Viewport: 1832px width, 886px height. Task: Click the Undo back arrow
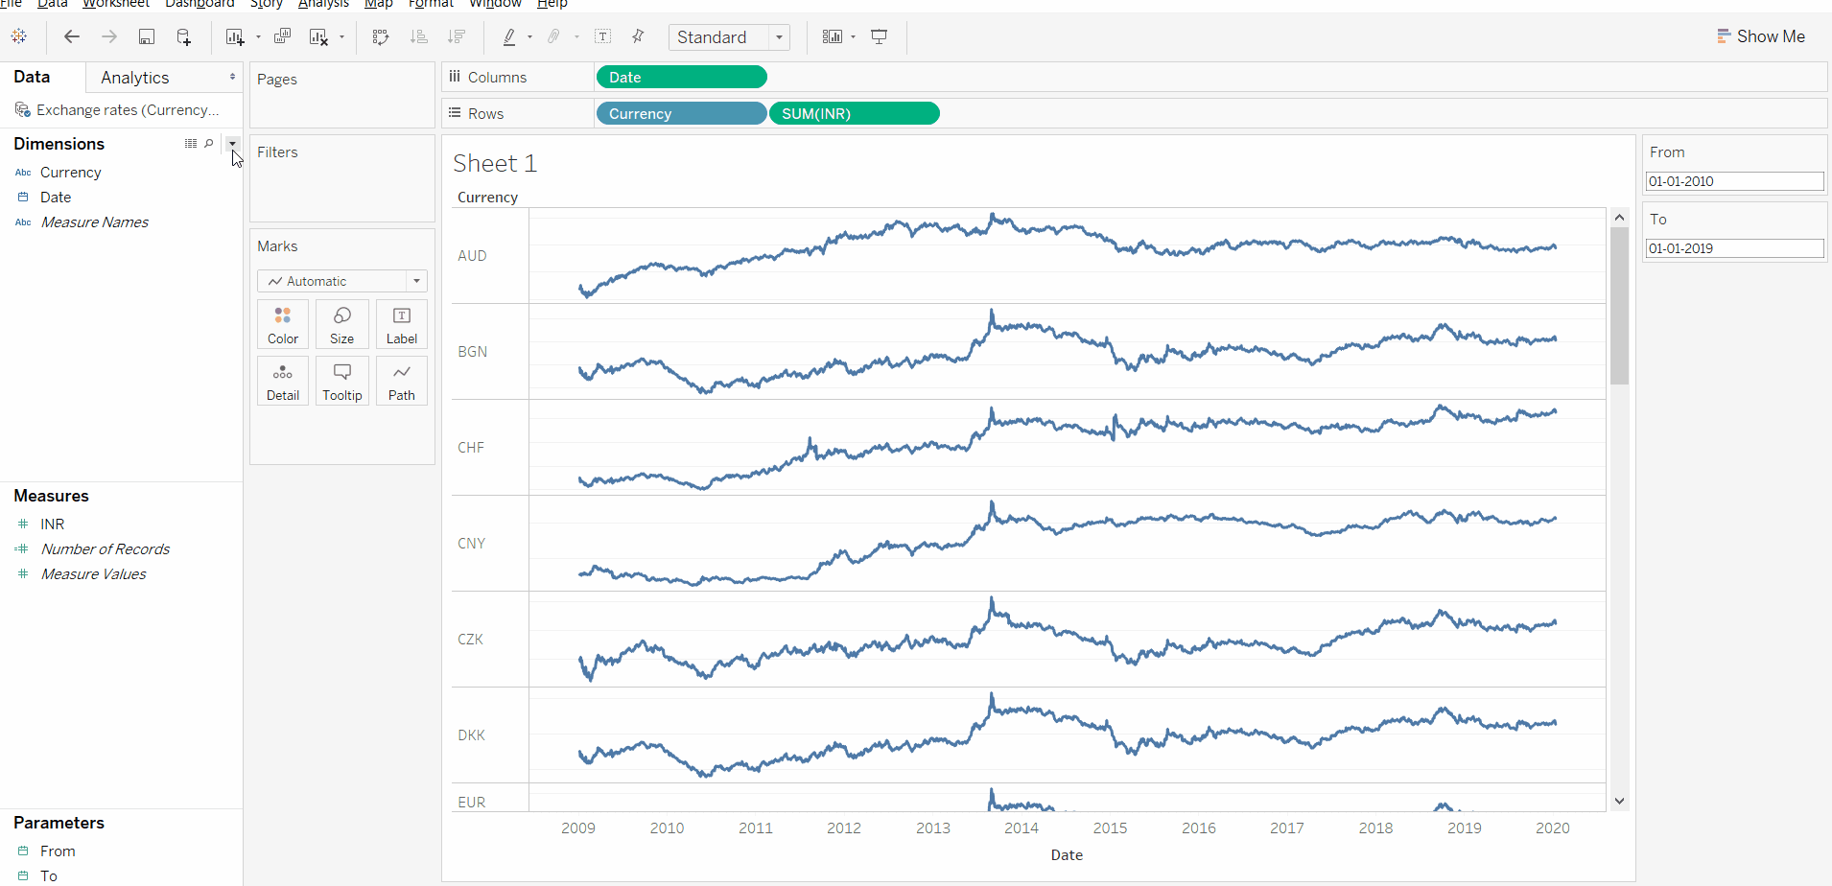click(72, 36)
